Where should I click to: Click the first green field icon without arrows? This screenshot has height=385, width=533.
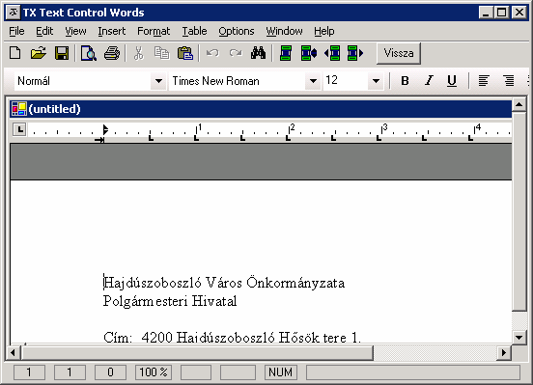pyautogui.click(x=286, y=53)
